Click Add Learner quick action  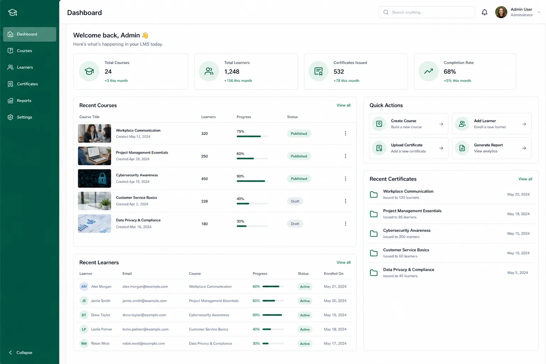coord(492,124)
